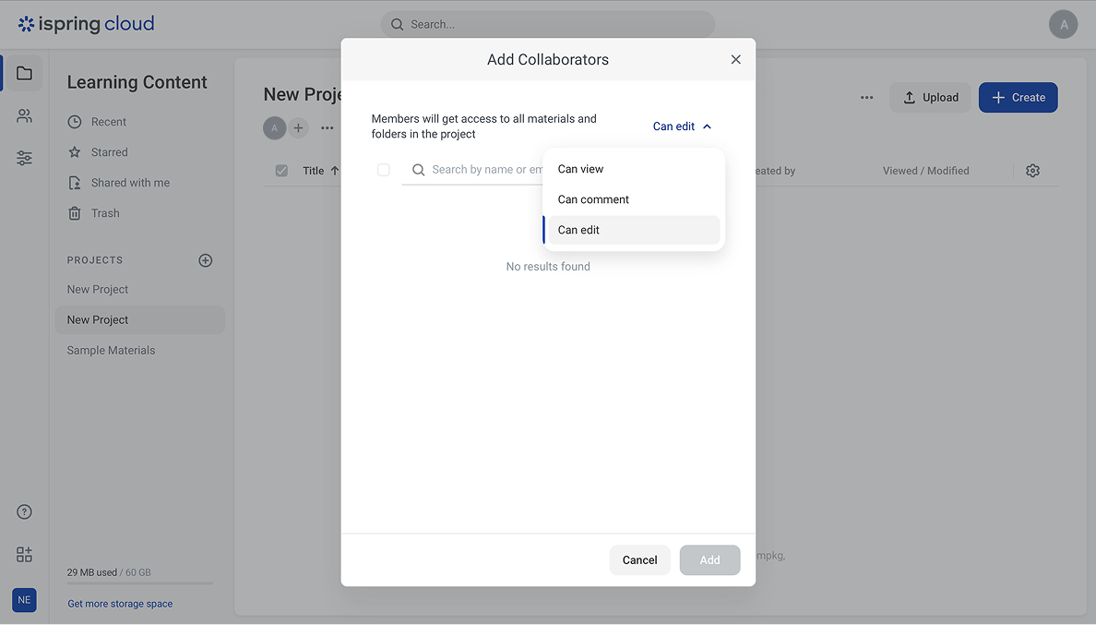
Task: Select Can comment from the permission list
Action: (x=593, y=198)
